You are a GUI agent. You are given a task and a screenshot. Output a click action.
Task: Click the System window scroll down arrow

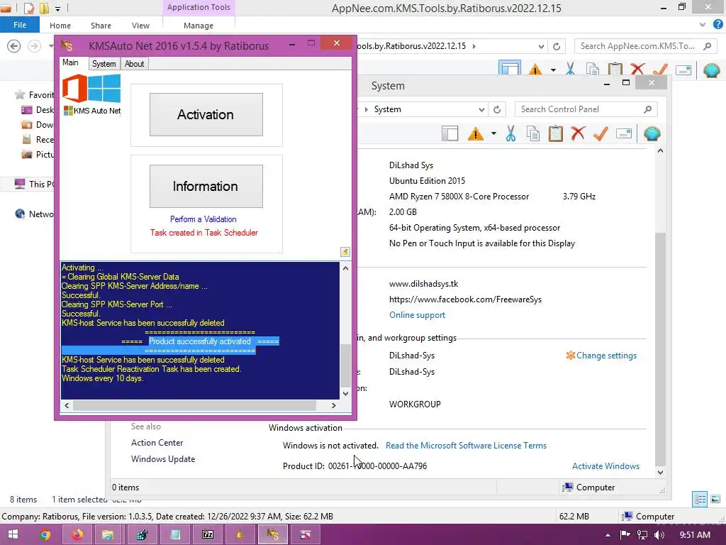click(660, 473)
